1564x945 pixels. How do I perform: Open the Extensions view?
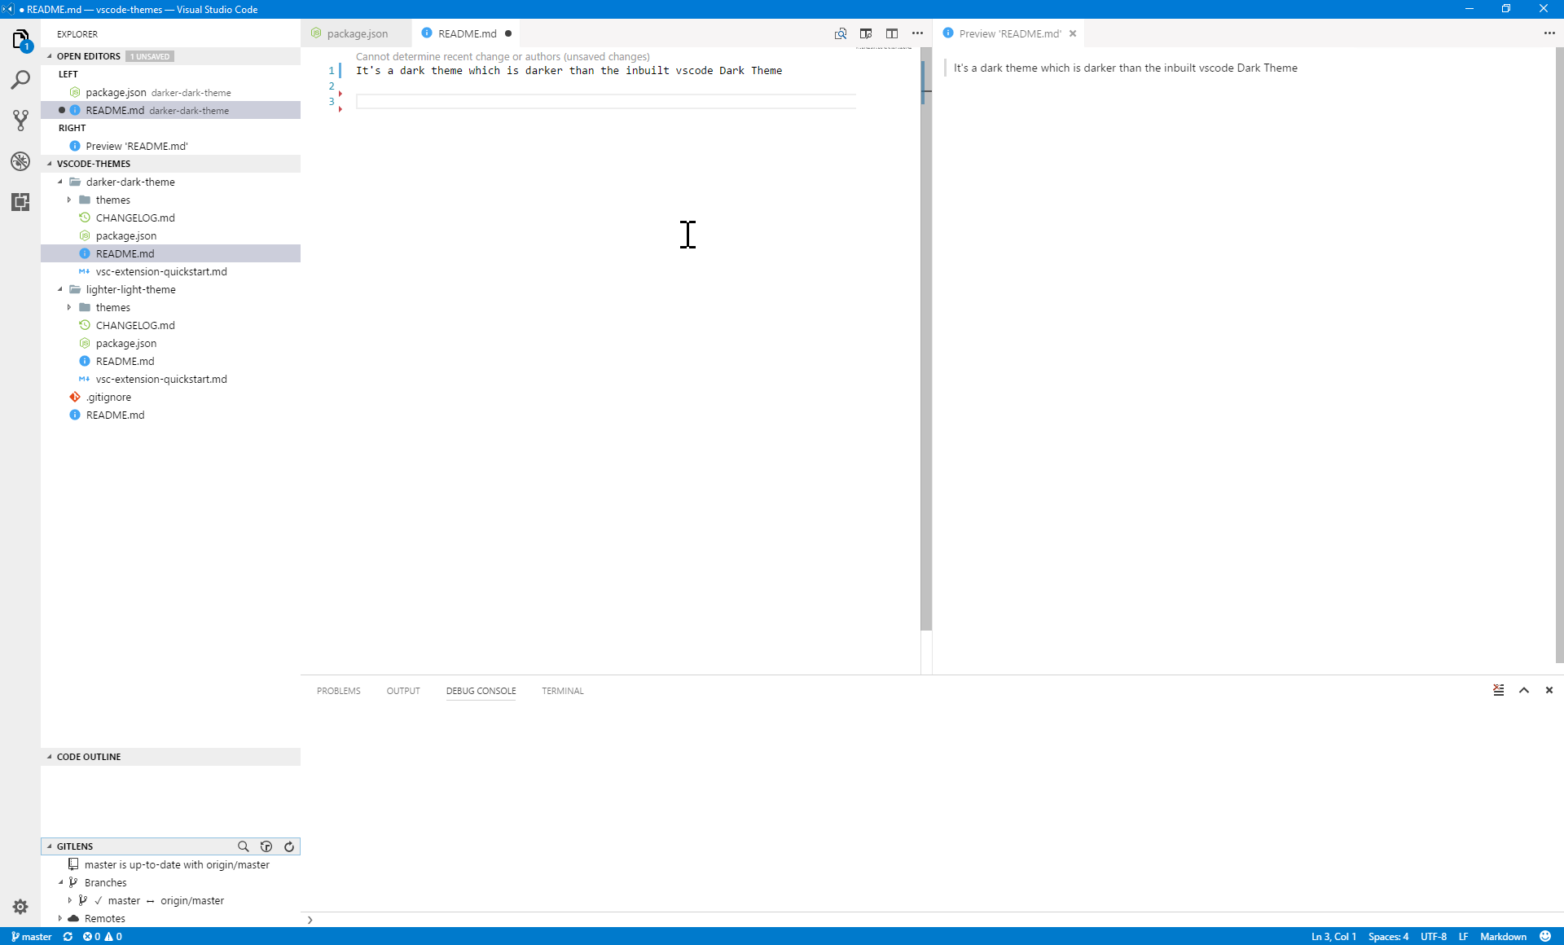click(20, 202)
